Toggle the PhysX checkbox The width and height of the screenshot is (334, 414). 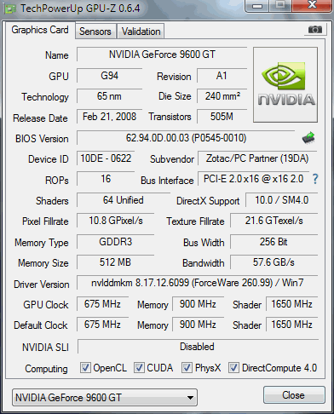point(187,368)
